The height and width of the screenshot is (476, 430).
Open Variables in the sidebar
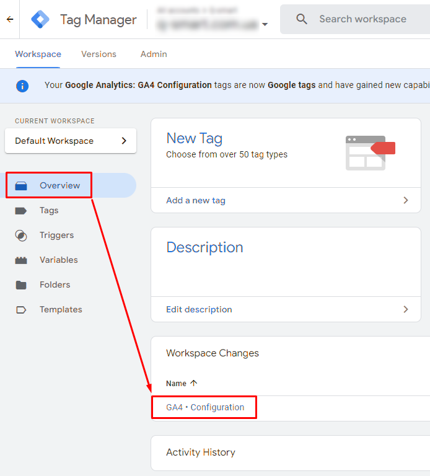59,260
